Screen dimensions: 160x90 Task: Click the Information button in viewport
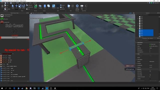(x=130, y=69)
